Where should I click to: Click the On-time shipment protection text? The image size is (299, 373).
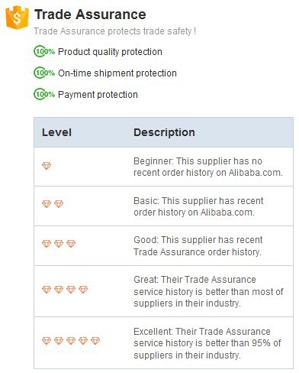[117, 73]
